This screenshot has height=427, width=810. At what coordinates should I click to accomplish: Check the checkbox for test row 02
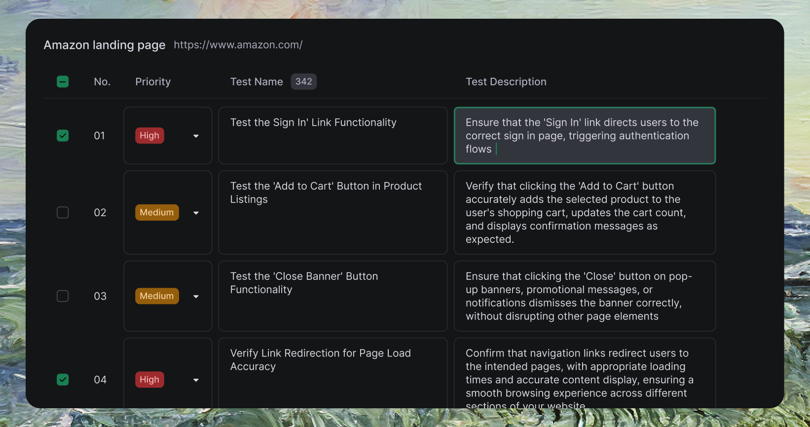(x=63, y=212)
